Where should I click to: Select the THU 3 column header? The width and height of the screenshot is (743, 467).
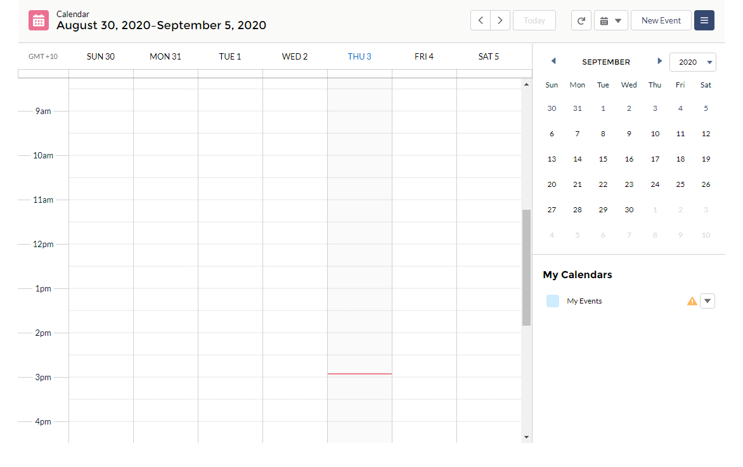(359, 56)
